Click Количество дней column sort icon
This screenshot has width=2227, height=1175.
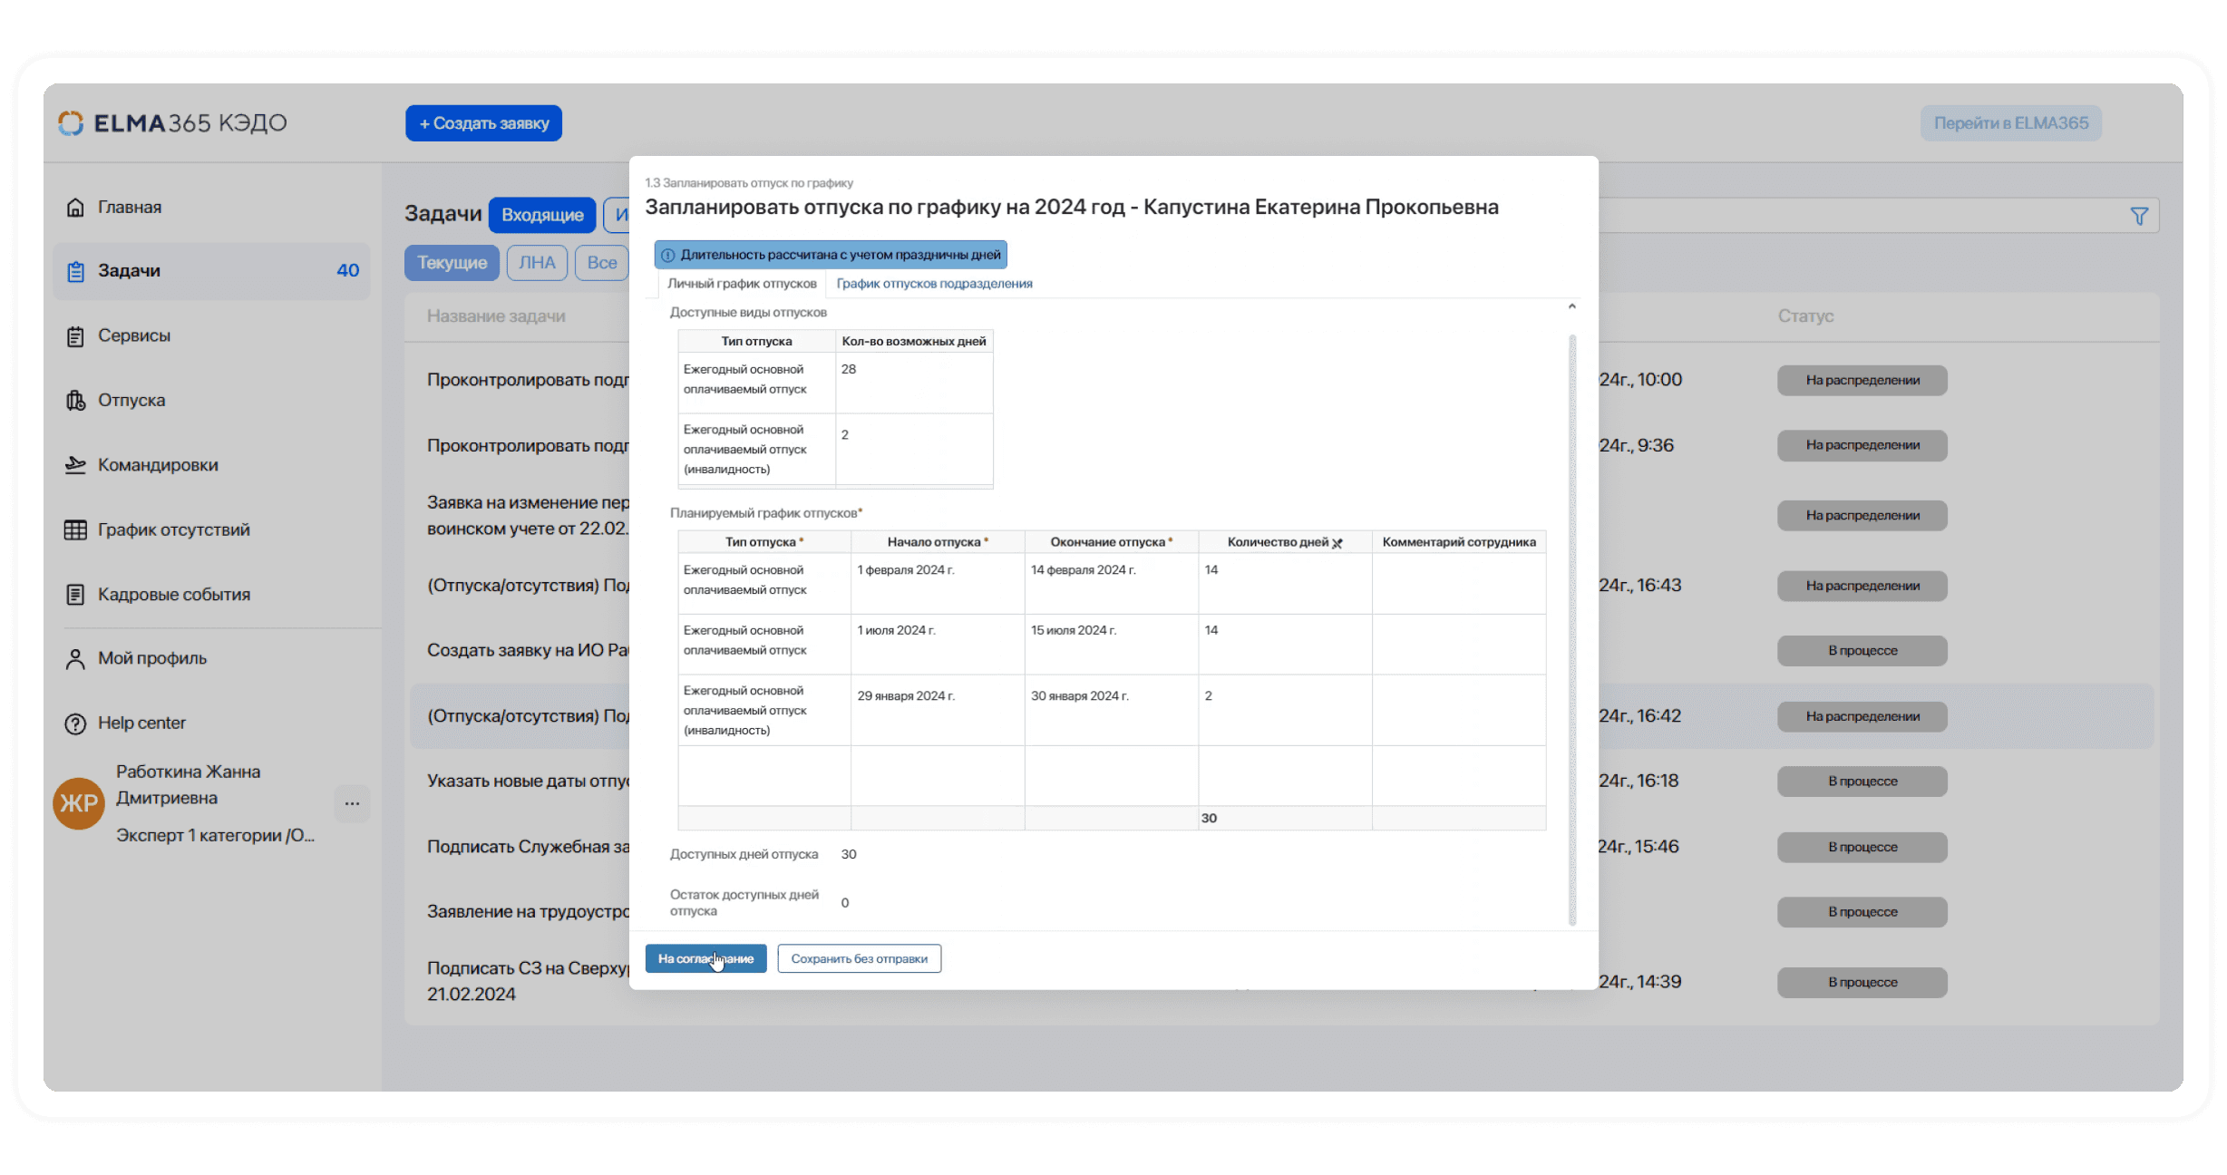pos(1337,543)
